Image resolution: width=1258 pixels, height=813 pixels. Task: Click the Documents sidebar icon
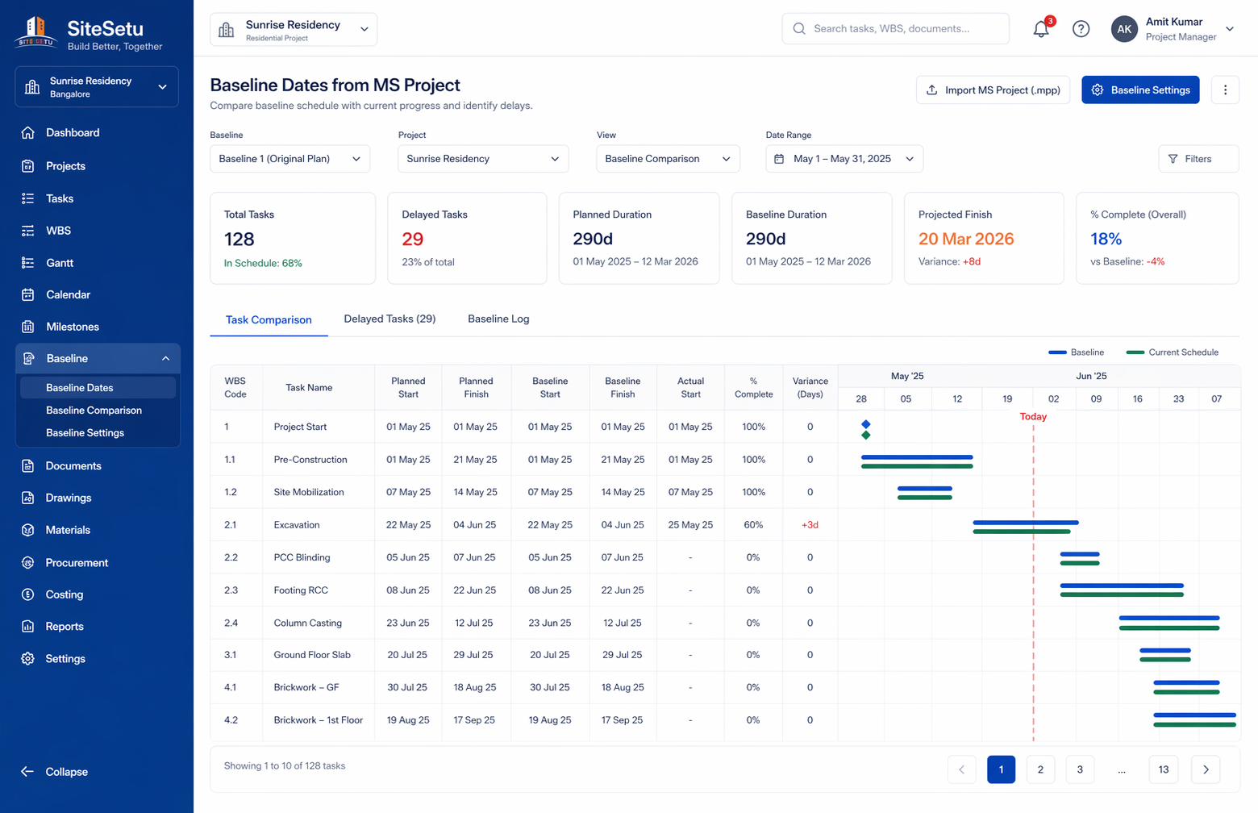tap(28, 465)
